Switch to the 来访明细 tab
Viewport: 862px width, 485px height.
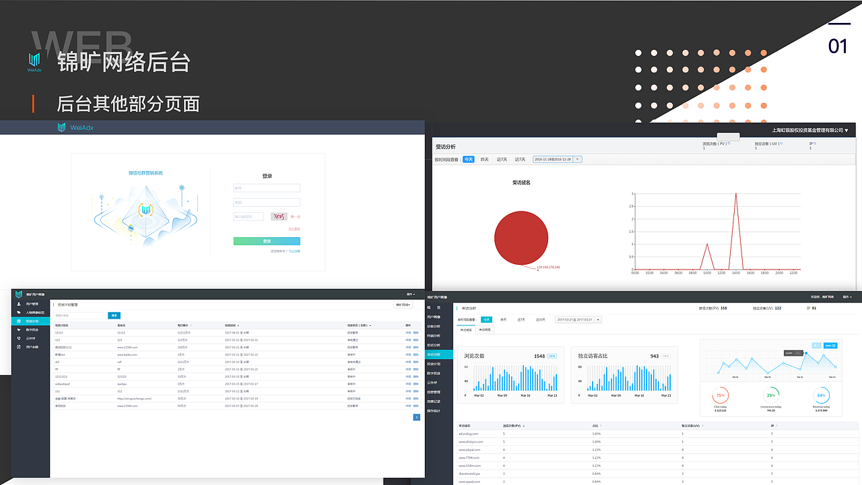(x=484, y=330)
